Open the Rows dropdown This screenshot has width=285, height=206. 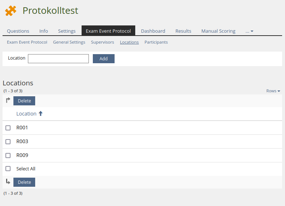[273, 91]
